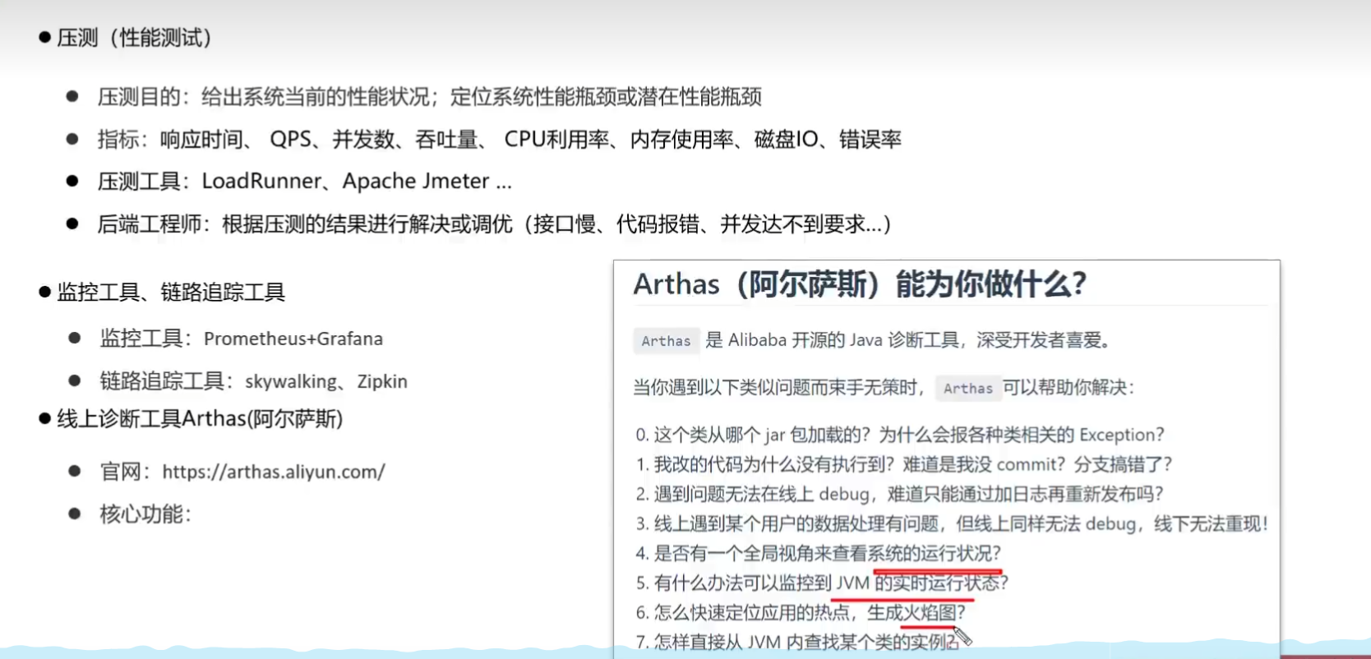Screen dimensions: 1371x659
Task: Click item 7 about 查找某个类的实例
Action: tap(797, 642)
